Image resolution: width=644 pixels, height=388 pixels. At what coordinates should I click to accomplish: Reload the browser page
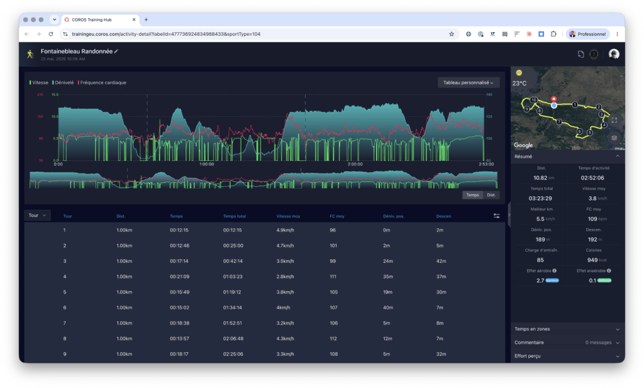pos(51,34)
